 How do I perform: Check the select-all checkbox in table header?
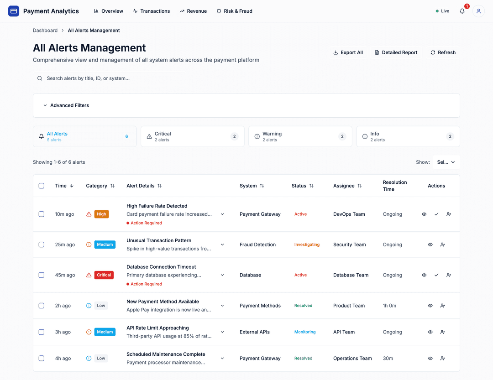click(x=42, y=186)
